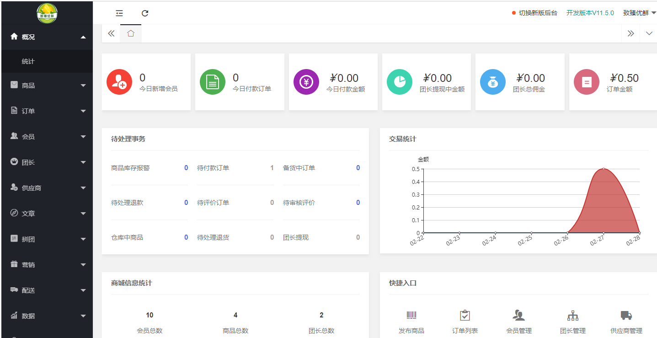Click the 发布商品 barcode shortcut icon
Screen dimensions: 657x338
pos(411,315)
